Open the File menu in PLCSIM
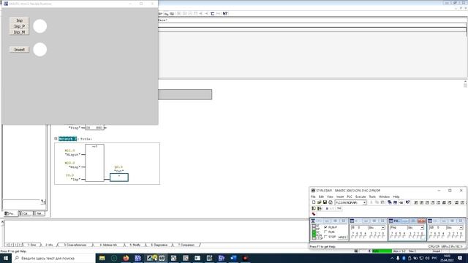Image resolution: width=468 pixels, height=263 pixels. tap(313, 197)
